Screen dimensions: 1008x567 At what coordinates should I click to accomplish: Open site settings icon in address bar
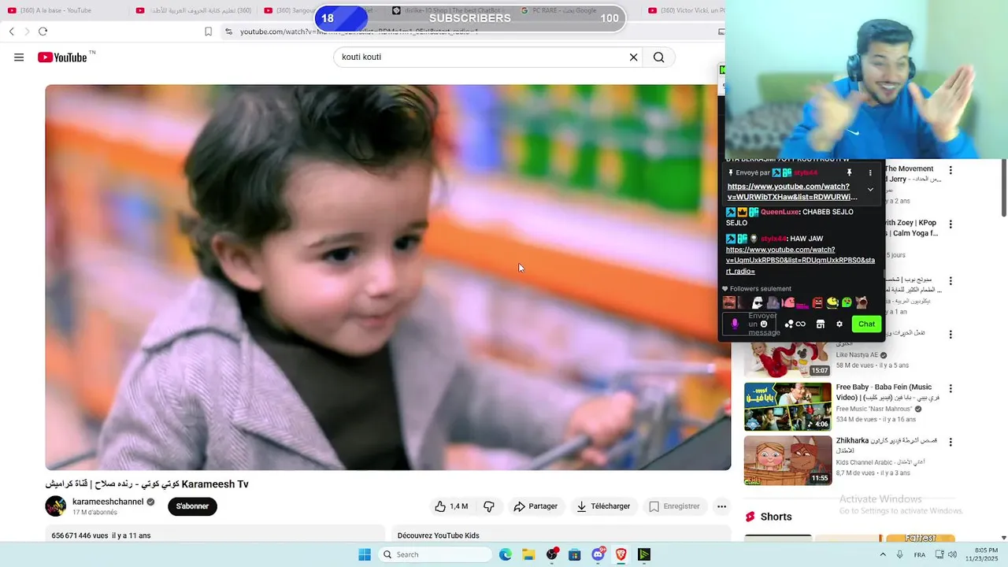click(228, 31)
